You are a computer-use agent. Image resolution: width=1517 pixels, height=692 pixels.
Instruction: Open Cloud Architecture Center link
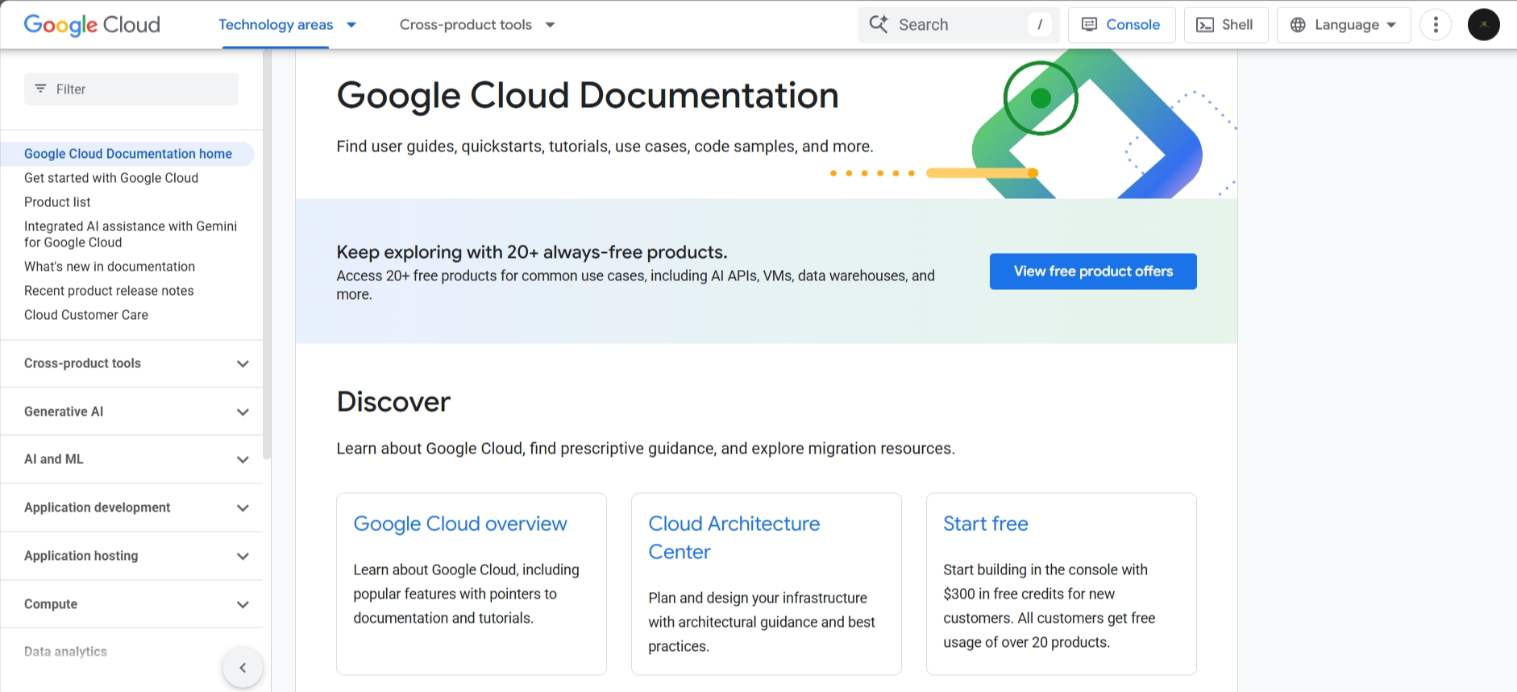coord(734,537)
